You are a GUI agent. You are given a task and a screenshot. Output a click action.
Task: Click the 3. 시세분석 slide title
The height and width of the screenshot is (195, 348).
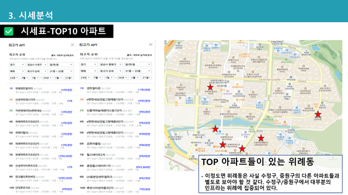30,15
